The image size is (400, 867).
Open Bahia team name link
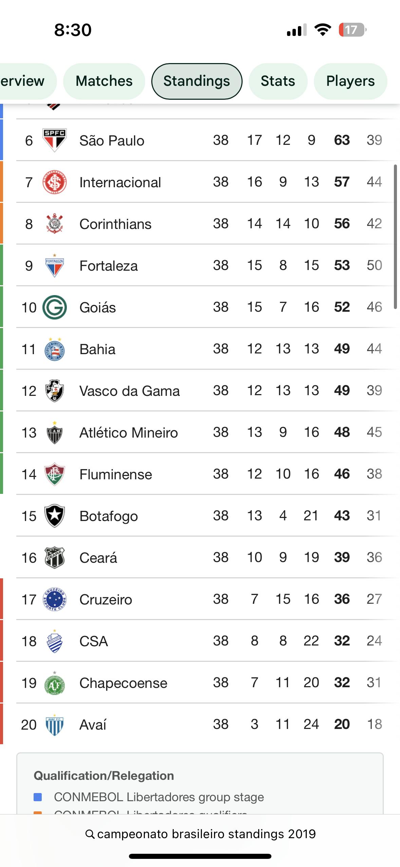(97, 349)
